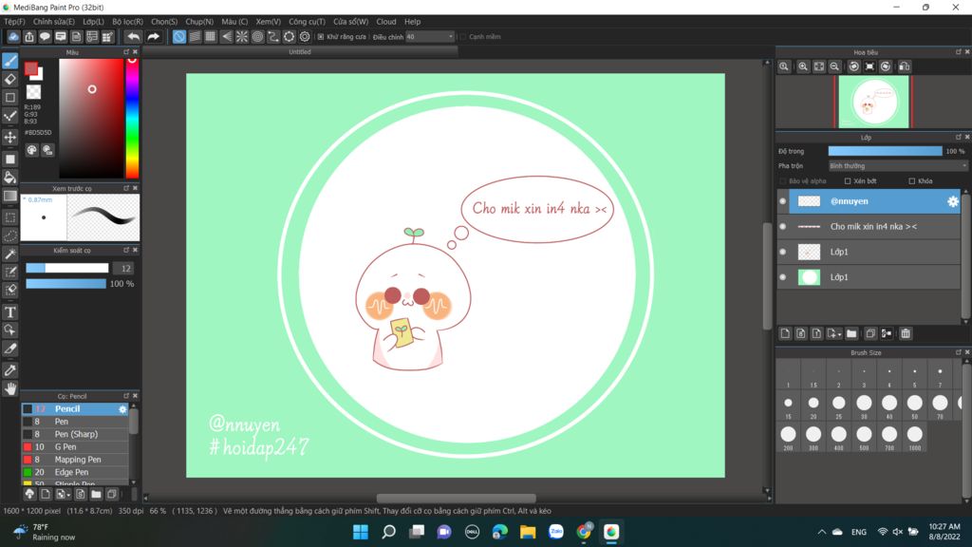The height and width of the screenshot is (547, 972).
Task: Enable Xén bớt clipping checkbox
Action: [848, 181]
